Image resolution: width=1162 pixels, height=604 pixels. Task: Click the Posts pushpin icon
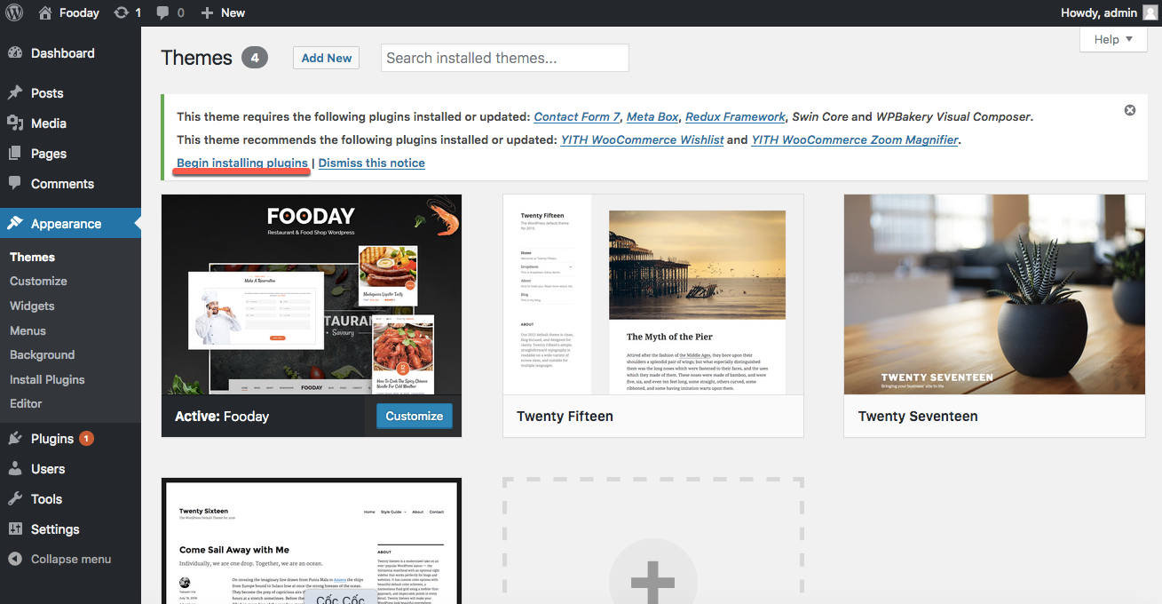click(15, 93)
